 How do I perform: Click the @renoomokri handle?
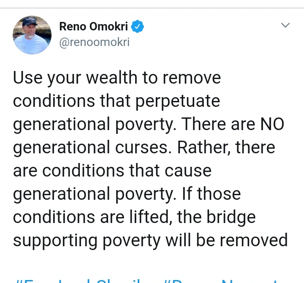point(94,42)
